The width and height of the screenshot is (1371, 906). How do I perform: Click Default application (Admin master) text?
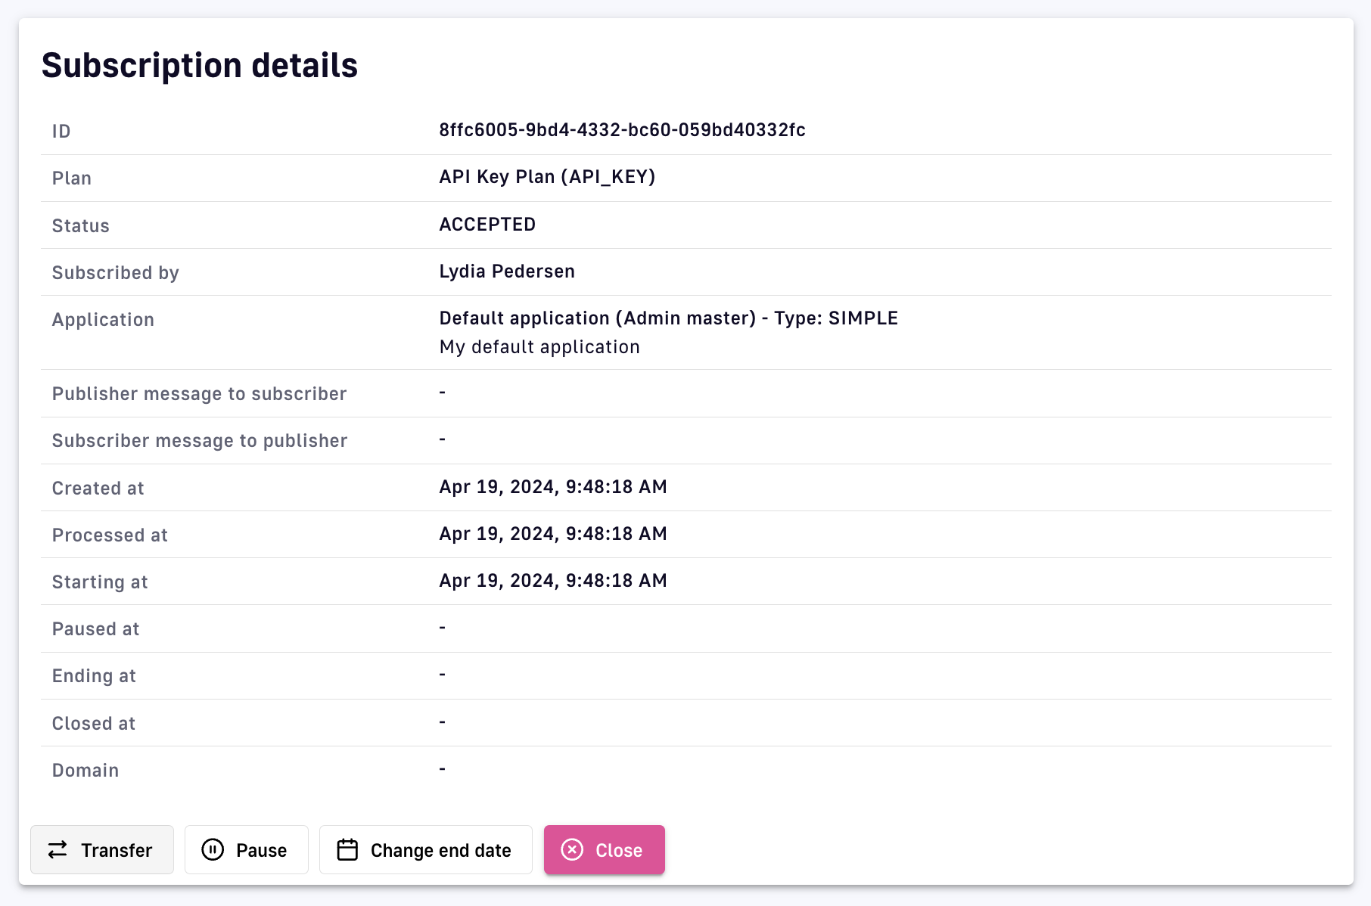597,318
